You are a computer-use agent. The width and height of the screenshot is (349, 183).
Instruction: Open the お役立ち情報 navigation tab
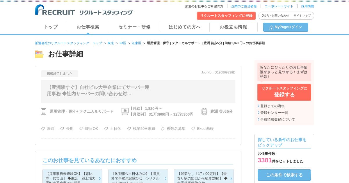pyautogui.click(x=233, y=27)
